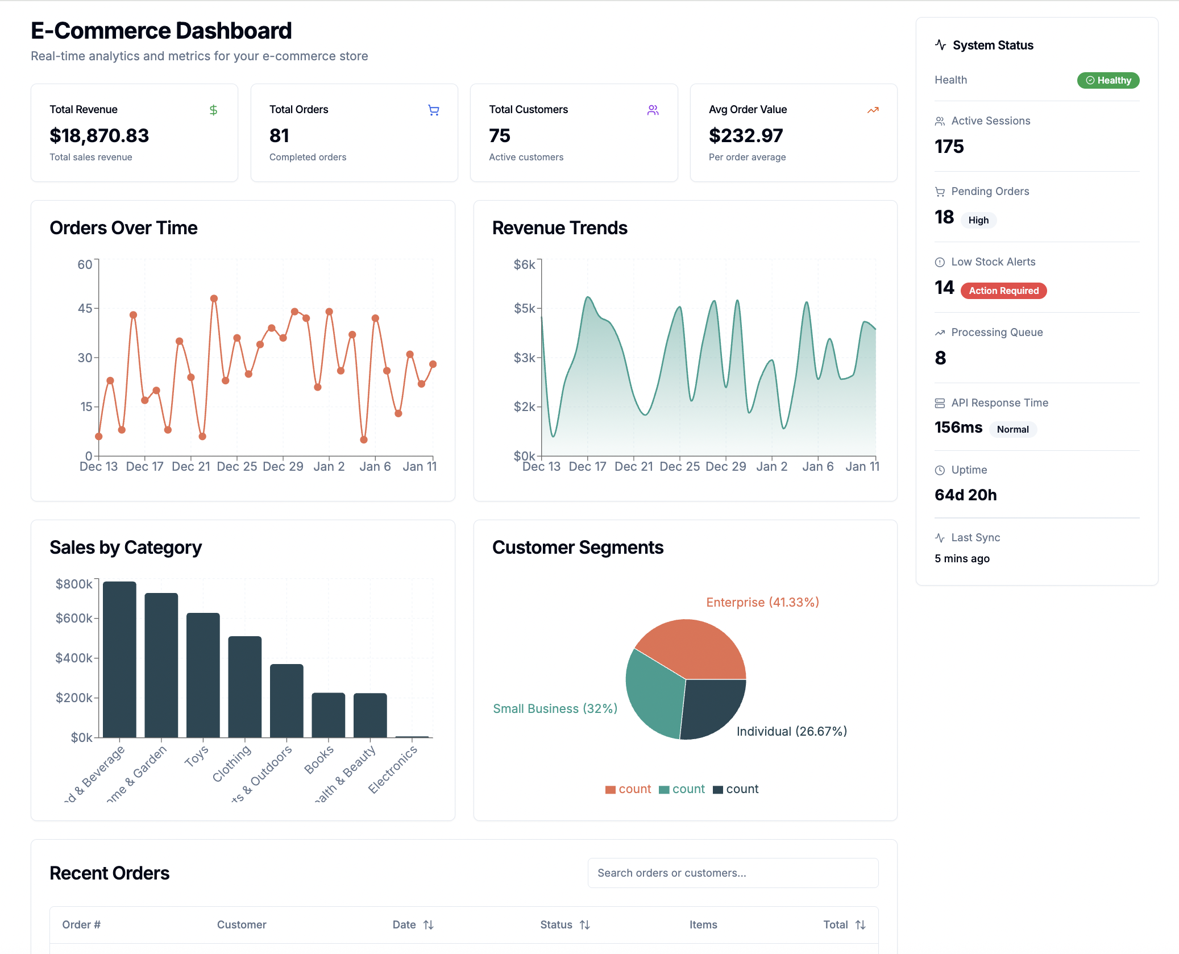Click the alert icon next to Low Stock Alerts
The height and width of the screenshot is (954, 1179).
point(940,262)
